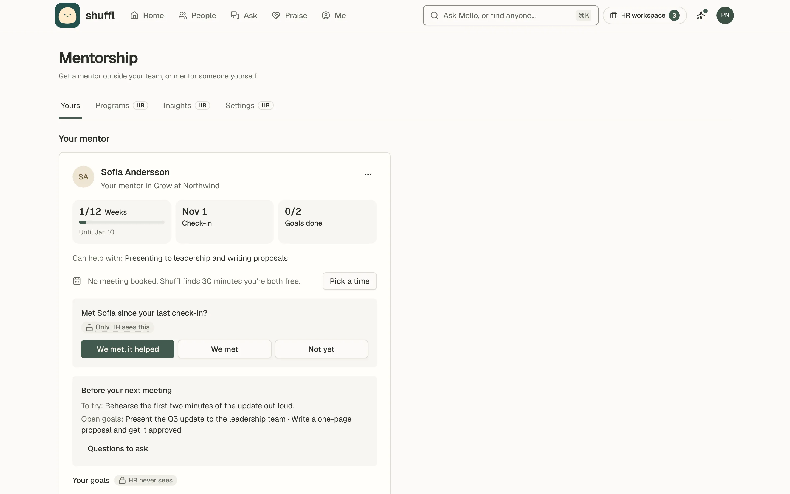This screenshot has height=494, width=790.
Task: Select the We met option
Action: click(x=225, y=349)
